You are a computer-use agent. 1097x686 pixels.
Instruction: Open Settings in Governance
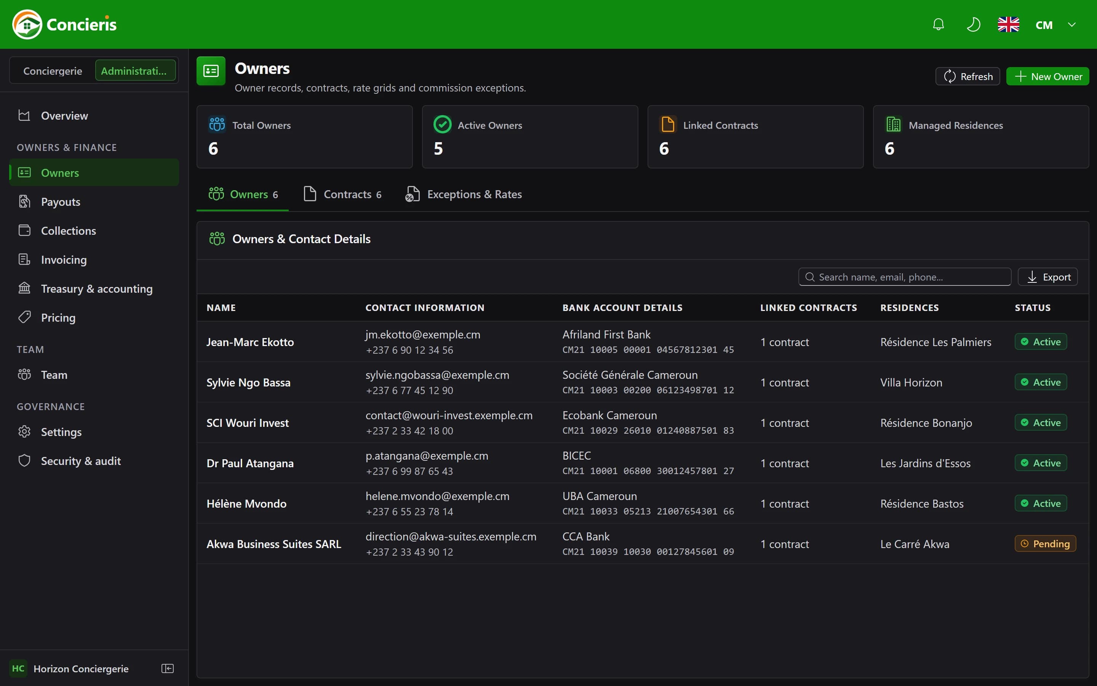(x=94, y=432)
